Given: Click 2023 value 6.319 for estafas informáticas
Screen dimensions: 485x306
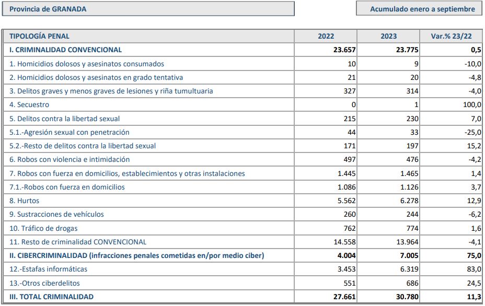Looking at the screenshot, I should pos(409,269).
